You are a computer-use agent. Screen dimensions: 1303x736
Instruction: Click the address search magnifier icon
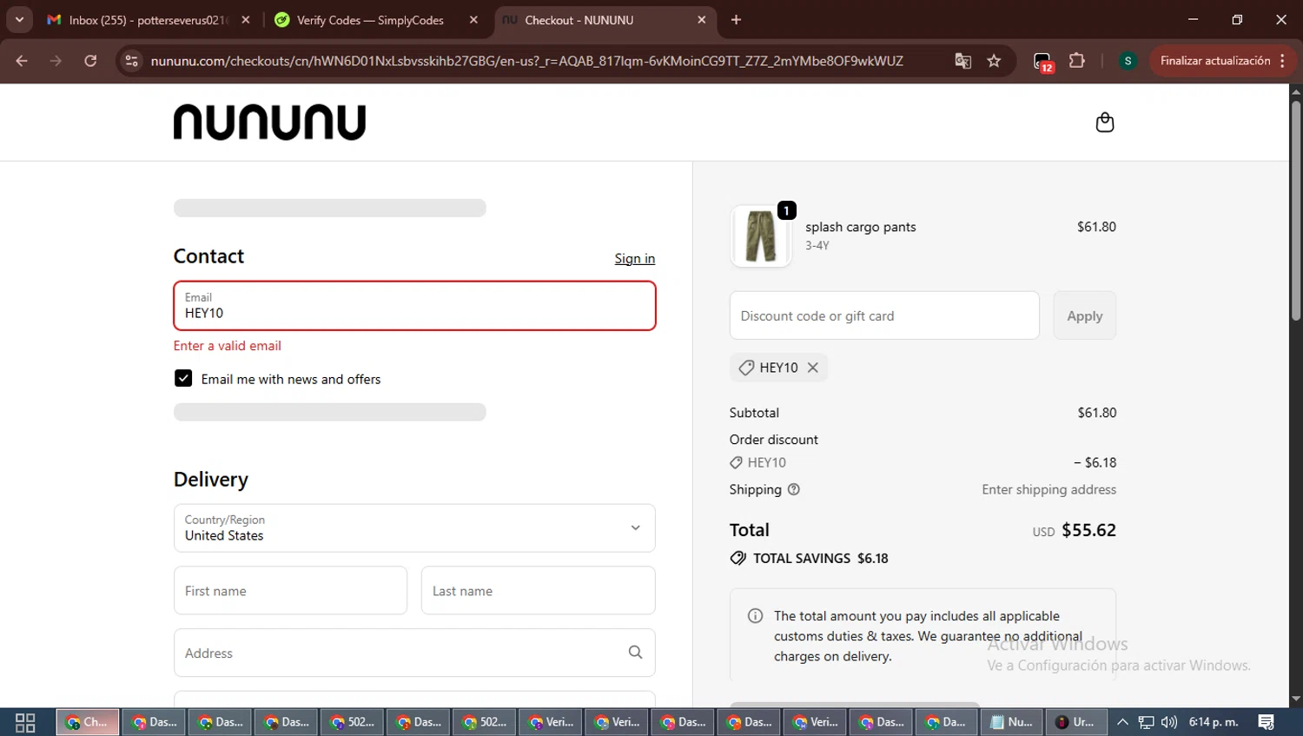pos(635,653)
